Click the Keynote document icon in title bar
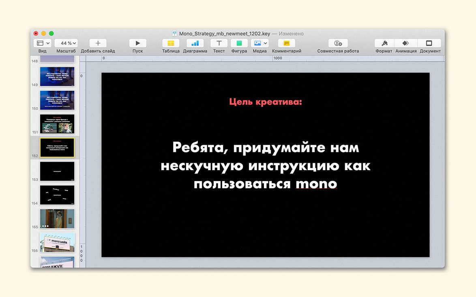Viewport: 476px width, 297px height. 175,34
